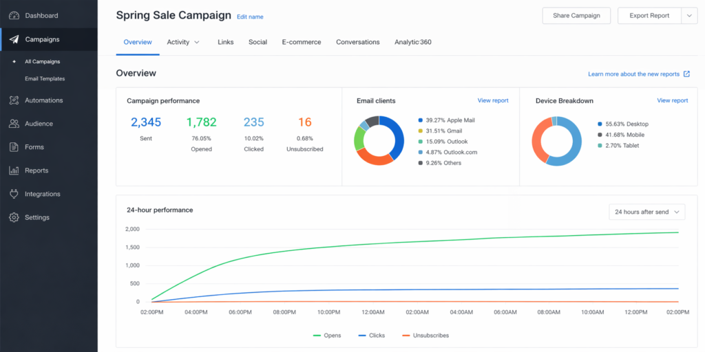
Task: Toggle the Clicks series in chart legend
Action: (371, 335)
